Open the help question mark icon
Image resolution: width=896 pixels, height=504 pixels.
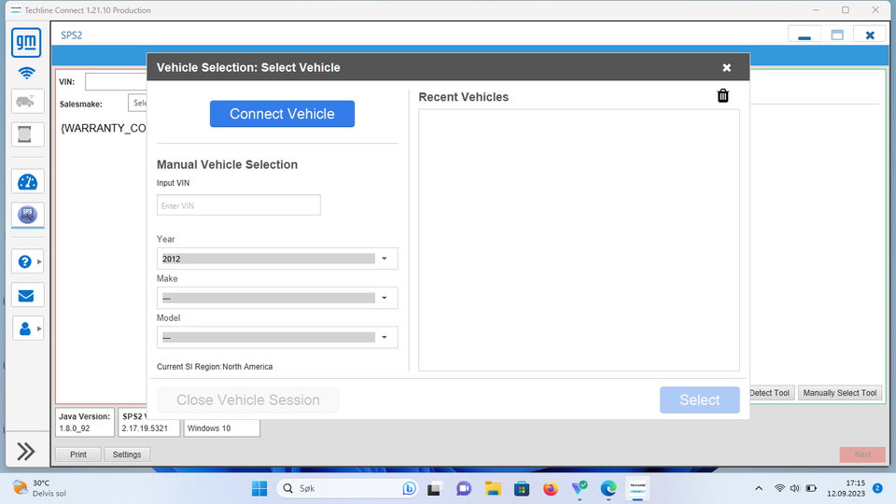click(24, 261)
